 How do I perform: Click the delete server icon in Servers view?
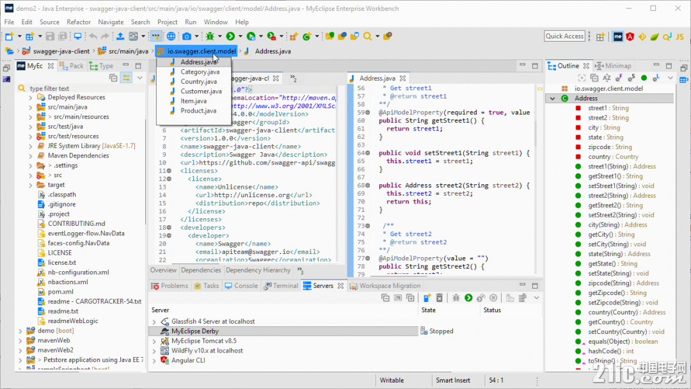(x=440, y=298)
